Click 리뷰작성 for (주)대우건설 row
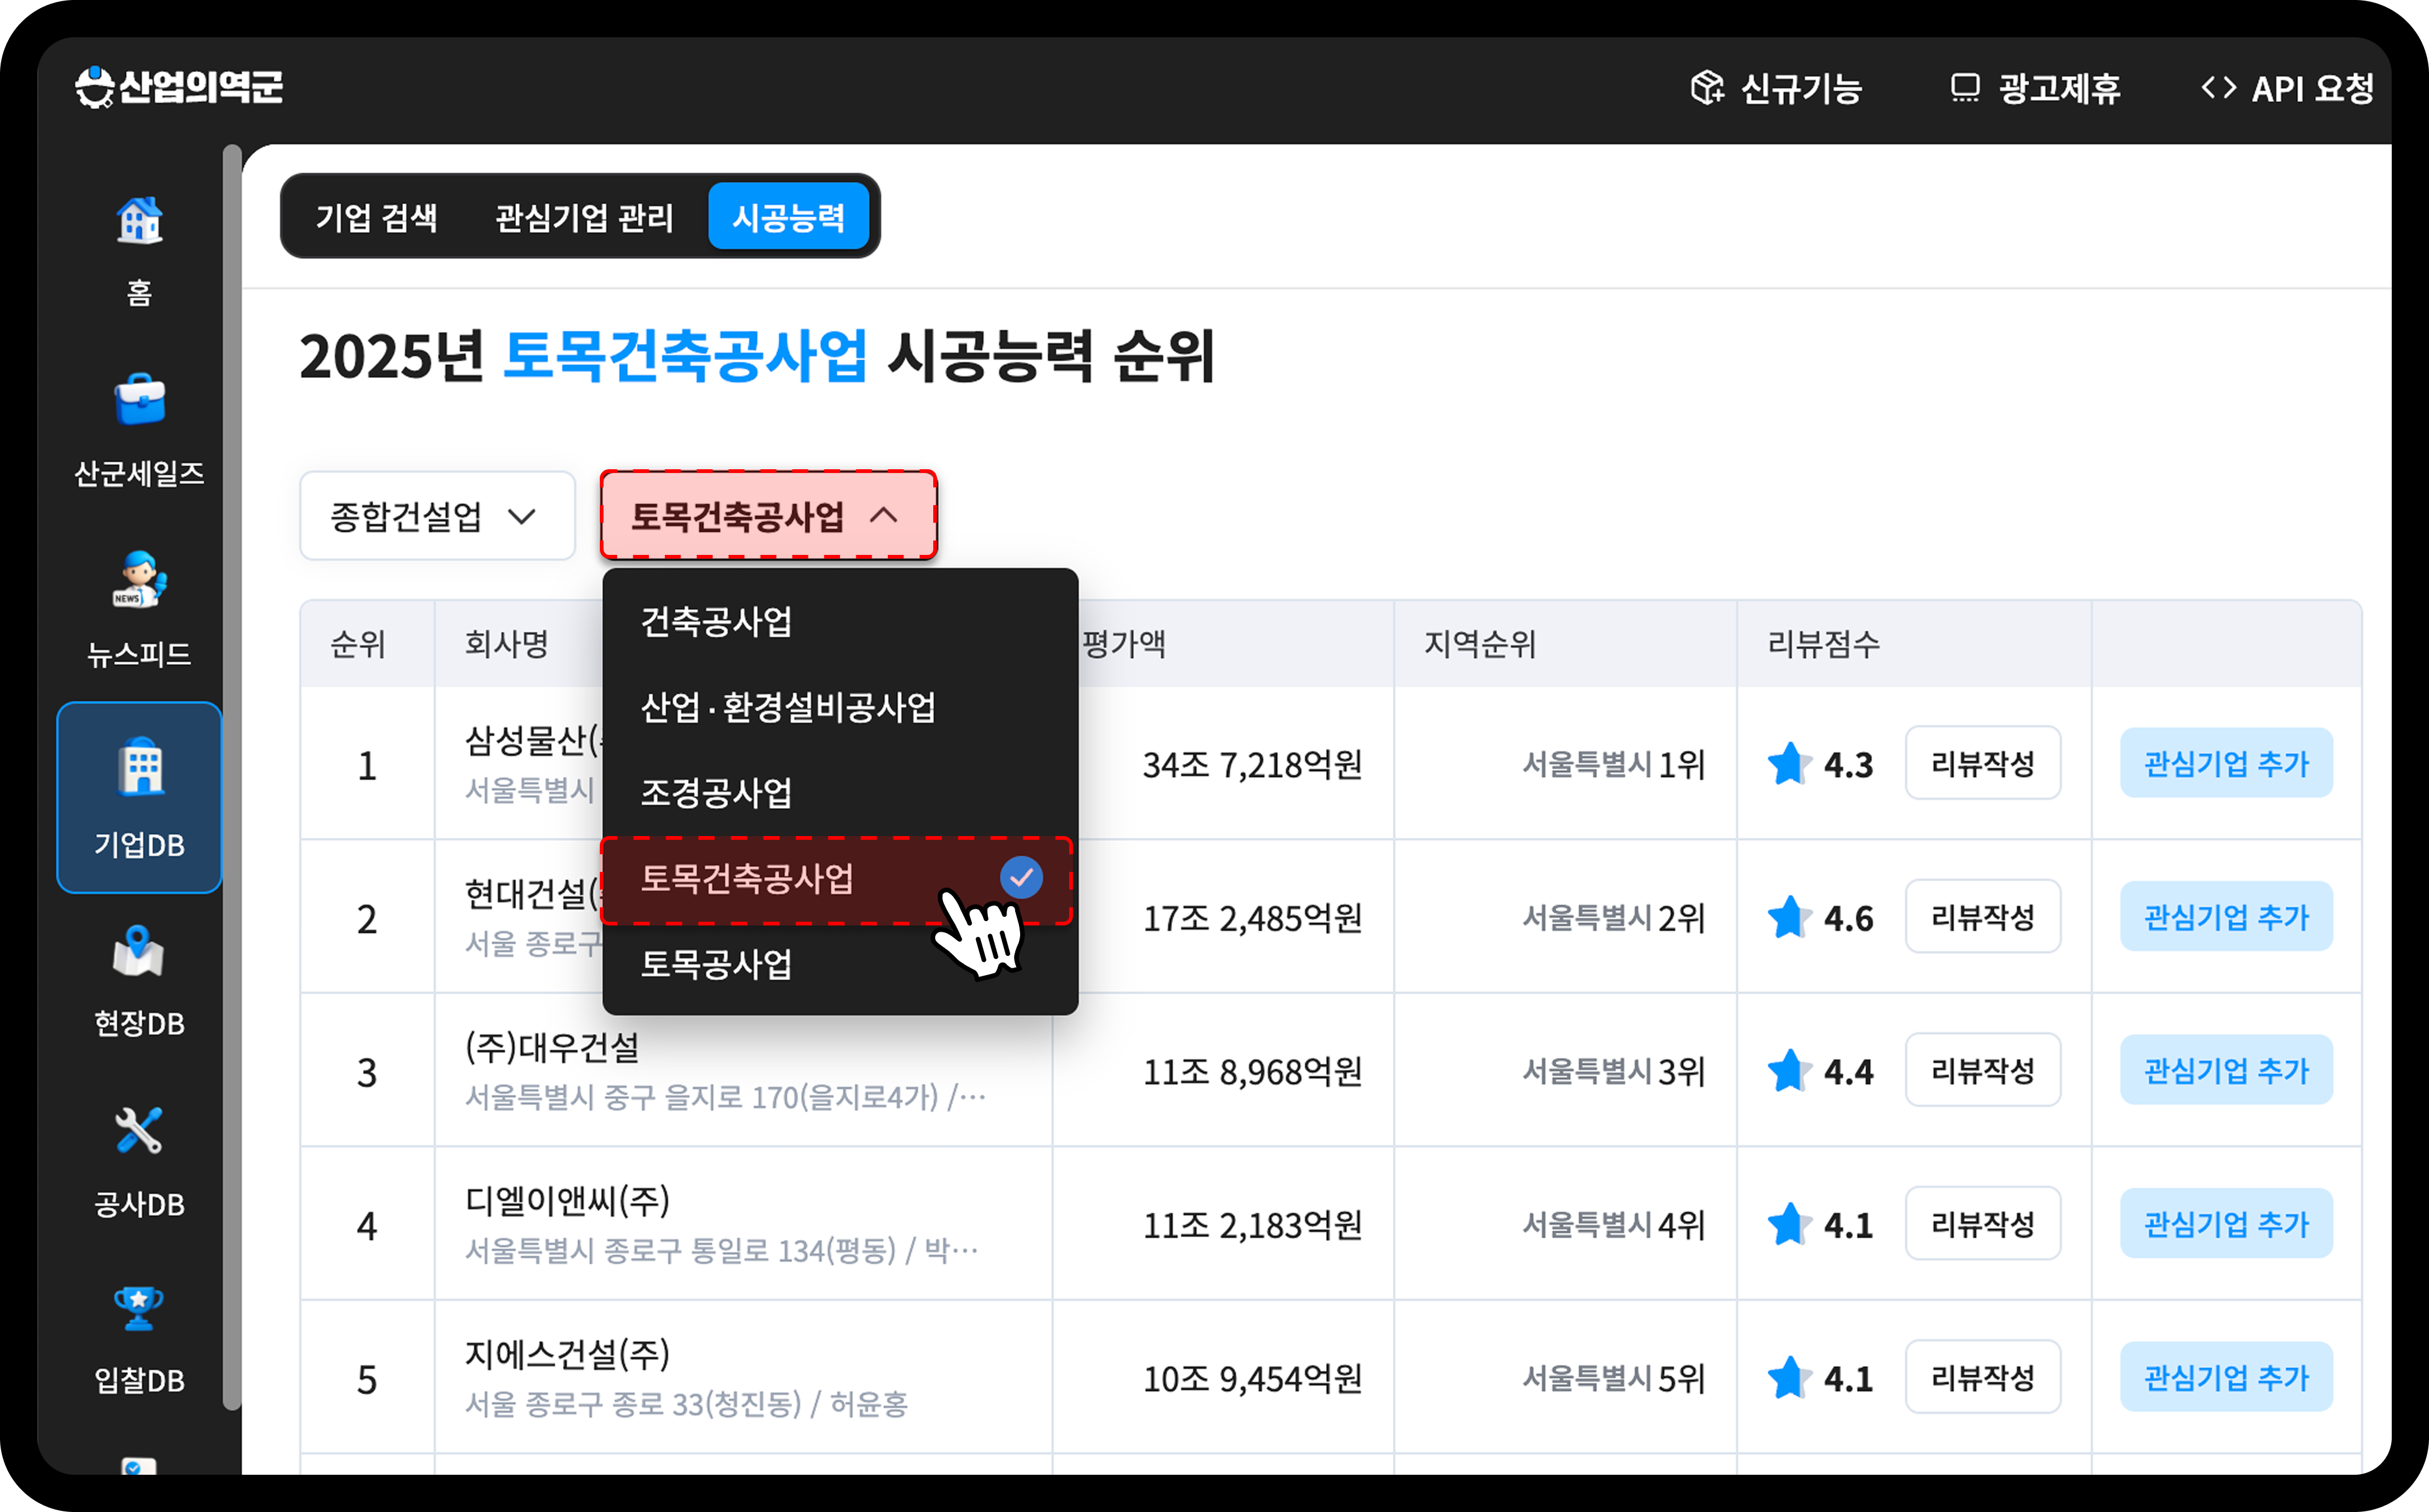 coord(1983,1071)
